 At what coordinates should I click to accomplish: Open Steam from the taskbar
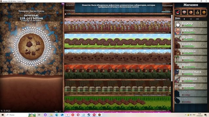(89, 115)
